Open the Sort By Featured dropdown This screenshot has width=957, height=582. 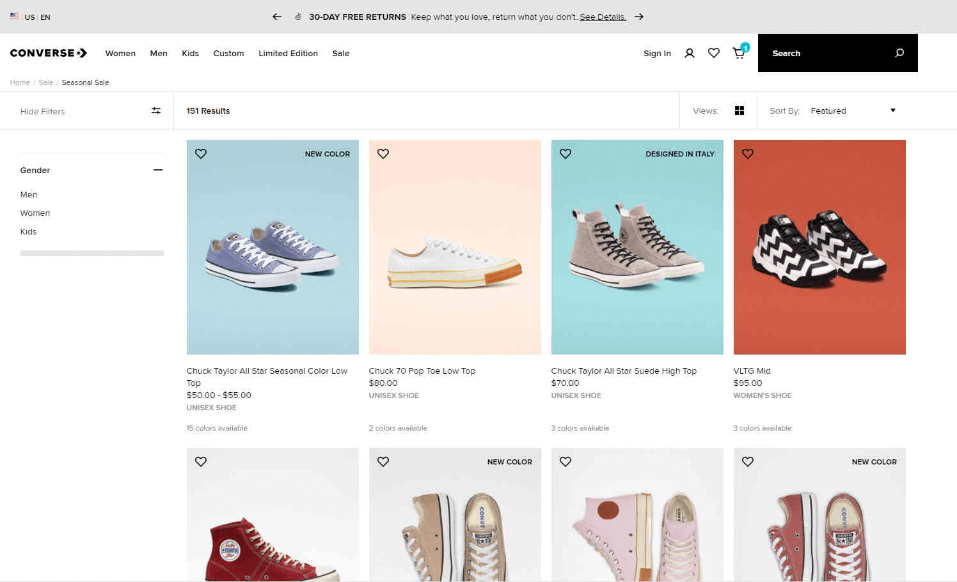point(853,111)
